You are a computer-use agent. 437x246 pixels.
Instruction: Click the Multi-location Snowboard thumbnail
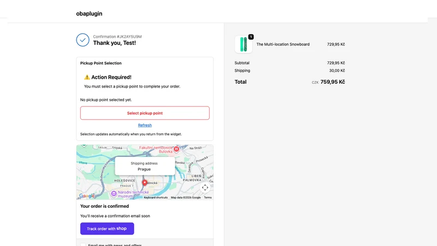(243, 44)
